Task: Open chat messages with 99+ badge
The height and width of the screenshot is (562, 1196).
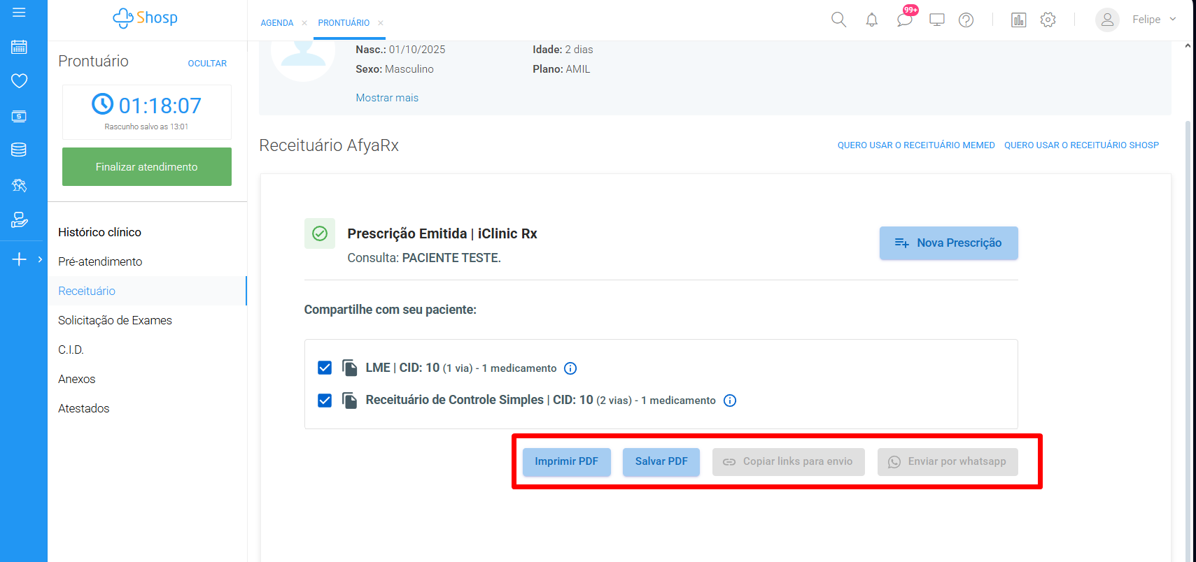Action: click(904, 20)
